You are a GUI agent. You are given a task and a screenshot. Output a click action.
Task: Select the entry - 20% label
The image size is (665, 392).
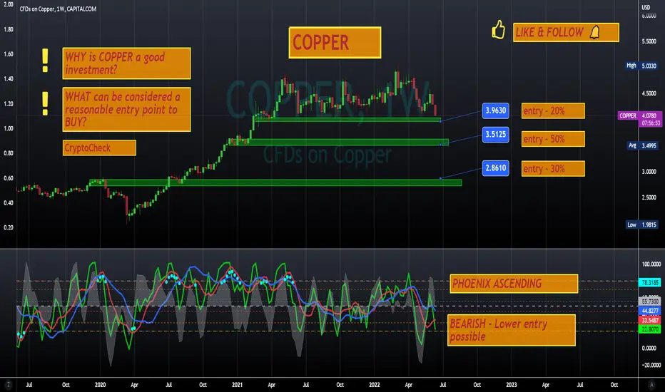point(553,111)
